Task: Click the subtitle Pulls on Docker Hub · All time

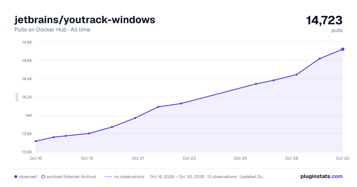Action: pyautogui.click(x=52, y=30)
